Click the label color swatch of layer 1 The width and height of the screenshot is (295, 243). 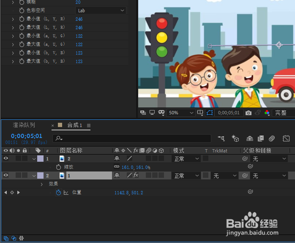(40, 159)
